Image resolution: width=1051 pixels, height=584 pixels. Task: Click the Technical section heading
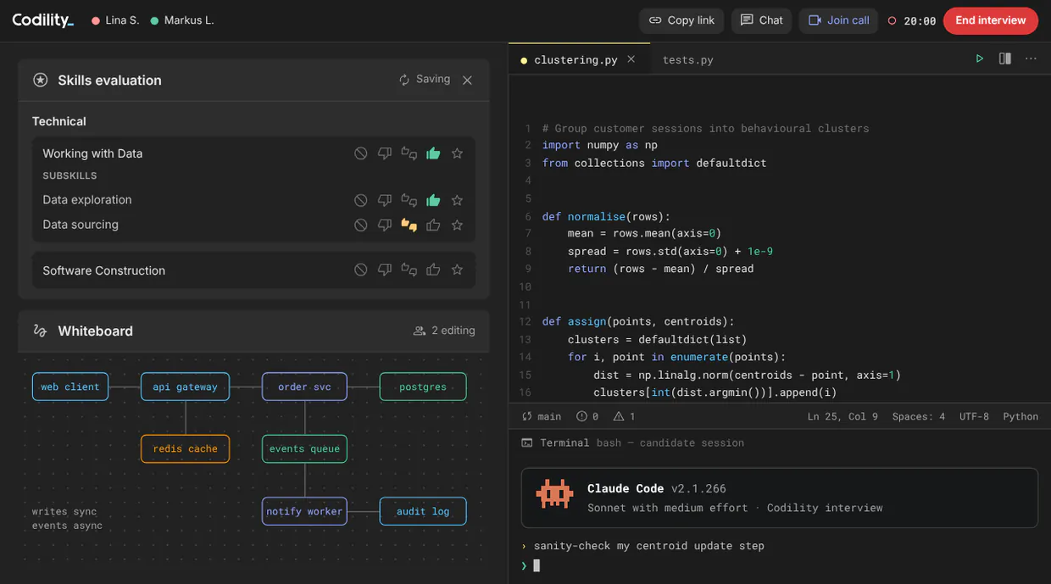tap(59, 121)
